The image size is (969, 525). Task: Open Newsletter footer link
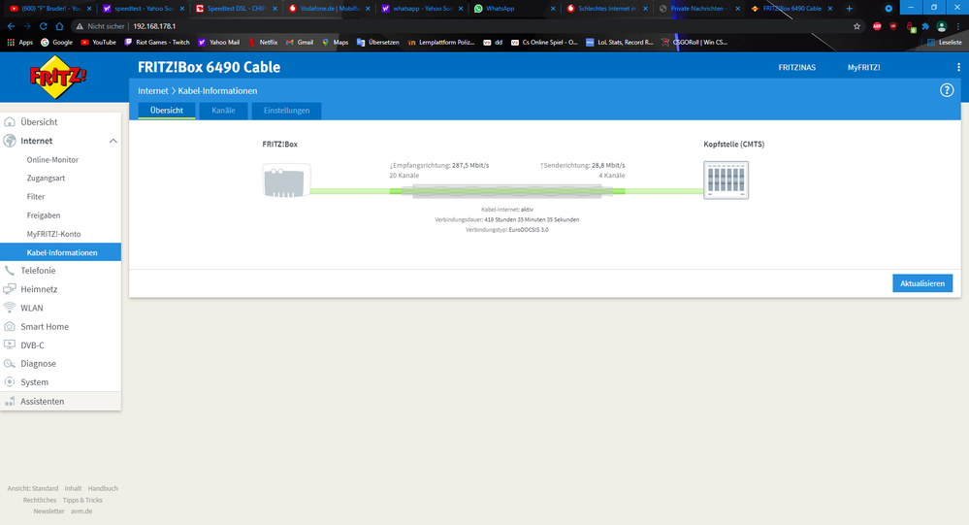pos(48,511)
